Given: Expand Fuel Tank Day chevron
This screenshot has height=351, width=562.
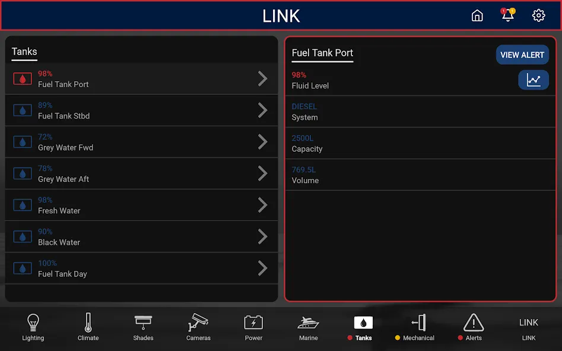Looking at the screenshot, I should pos(263,268).
